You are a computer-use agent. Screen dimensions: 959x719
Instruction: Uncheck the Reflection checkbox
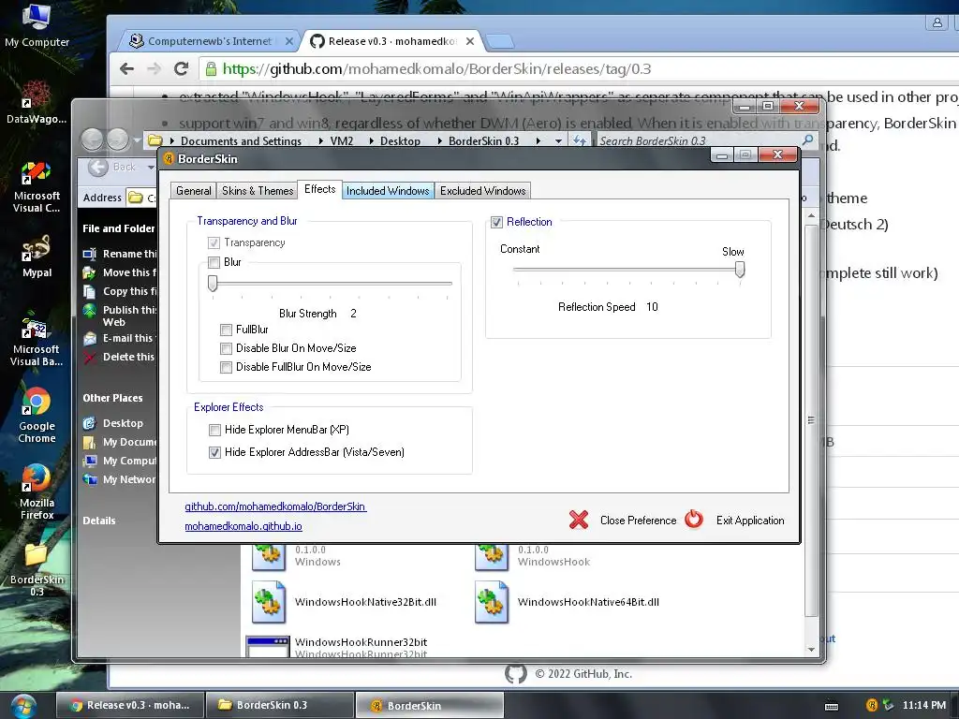click(496, 222)
